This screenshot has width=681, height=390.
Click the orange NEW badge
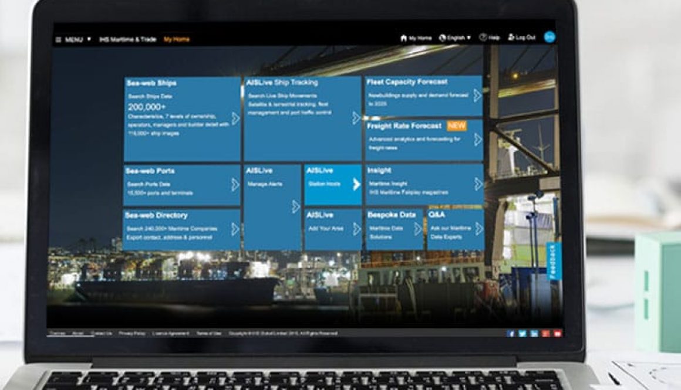click(x=457, y=126)
